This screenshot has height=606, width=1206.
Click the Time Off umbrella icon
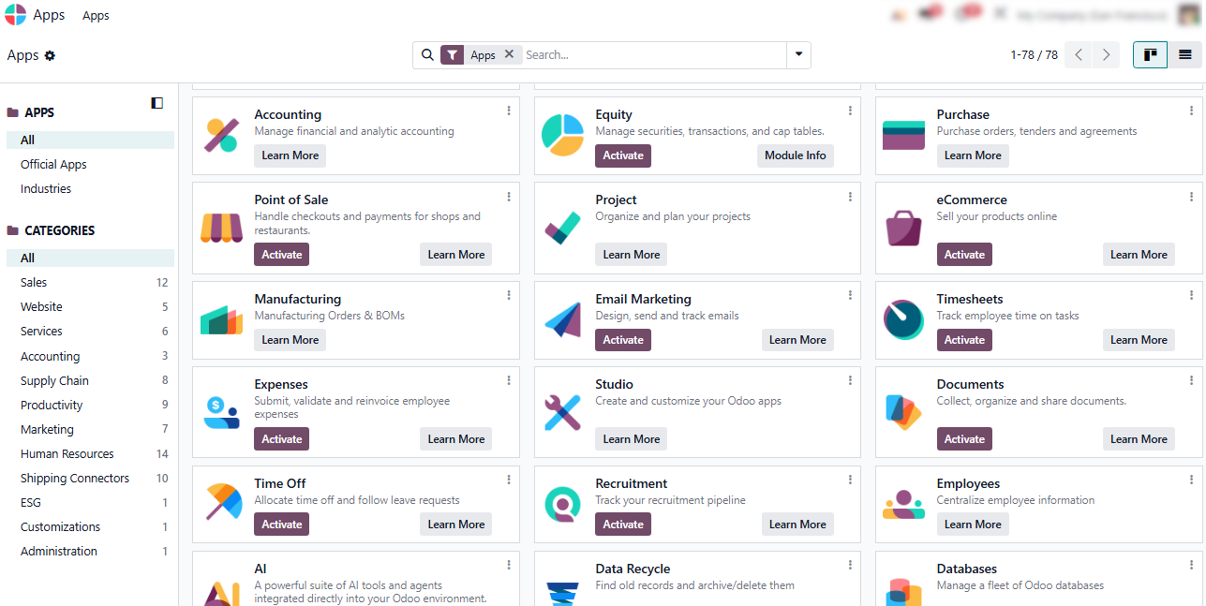(x=222, y=502)
